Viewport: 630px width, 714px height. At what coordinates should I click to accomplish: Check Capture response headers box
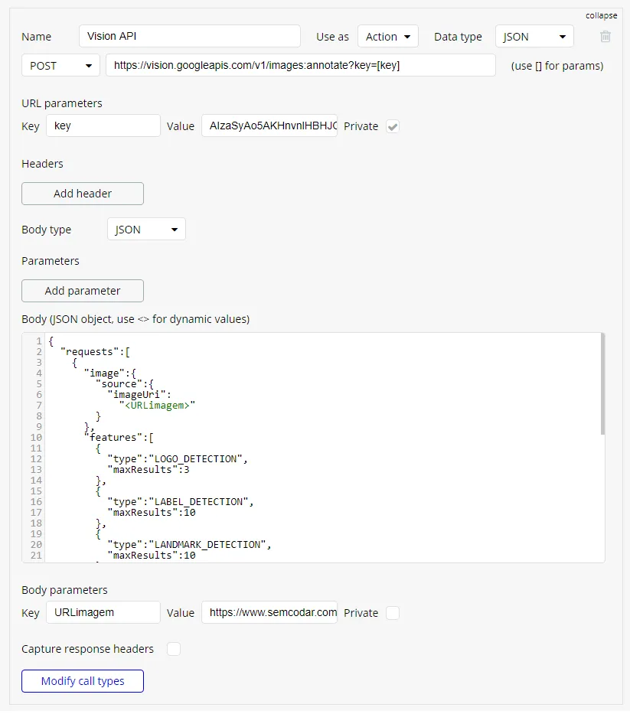click(174, 649)
